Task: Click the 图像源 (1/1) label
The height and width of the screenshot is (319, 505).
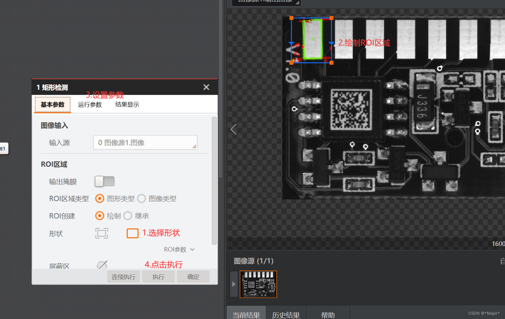Action: point(253,261)
